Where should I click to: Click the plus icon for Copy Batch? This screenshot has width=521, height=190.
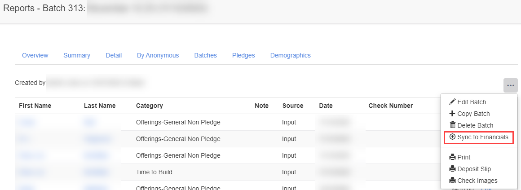[x=452, y=114]
